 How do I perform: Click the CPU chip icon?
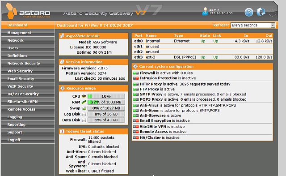tap(84, 96)
